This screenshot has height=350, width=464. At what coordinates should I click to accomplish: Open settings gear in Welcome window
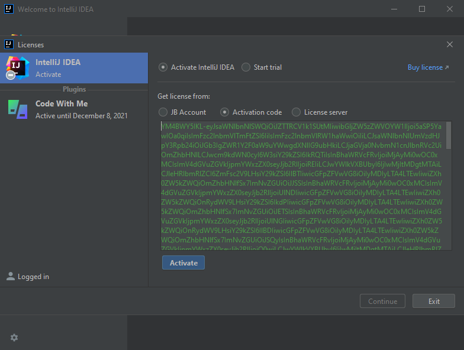coord(14,337)
